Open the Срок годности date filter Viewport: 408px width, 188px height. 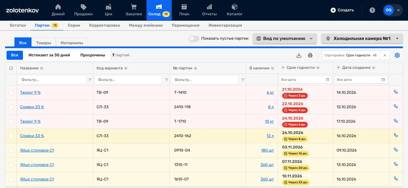tap(305, 80)
